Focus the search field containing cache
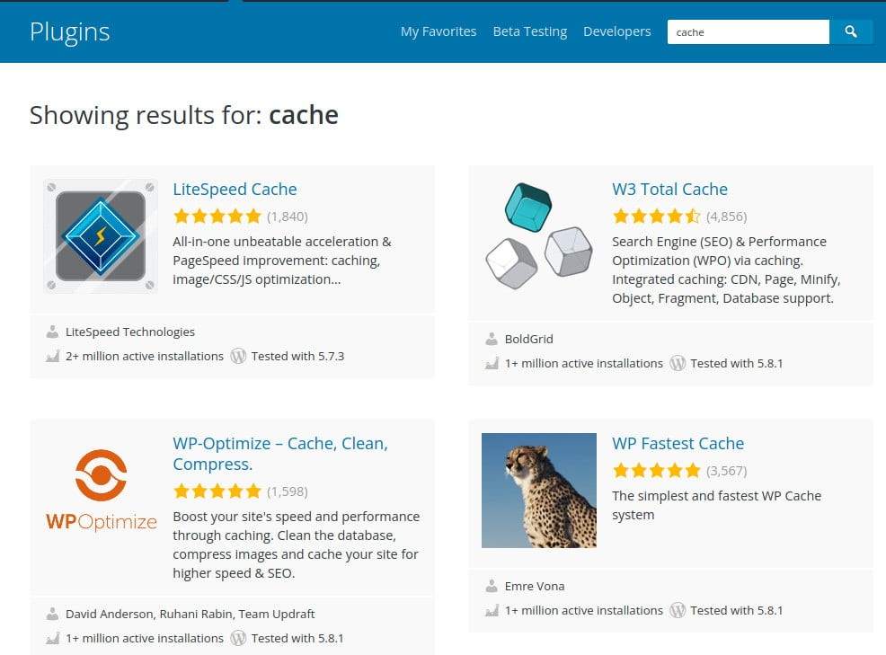886x655 pixels. [x=749, y=31]
